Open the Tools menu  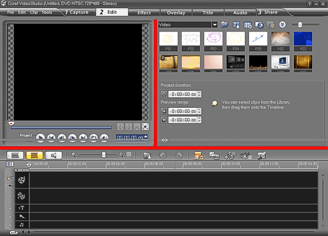pos(47,12)
